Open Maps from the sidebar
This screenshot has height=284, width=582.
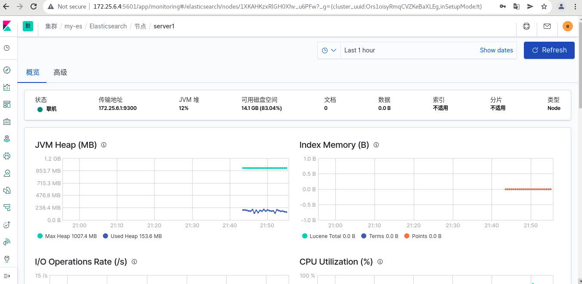coord(6,139)
